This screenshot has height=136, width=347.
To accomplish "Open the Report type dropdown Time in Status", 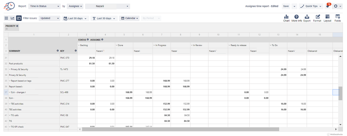I will (x=44, y=6).
